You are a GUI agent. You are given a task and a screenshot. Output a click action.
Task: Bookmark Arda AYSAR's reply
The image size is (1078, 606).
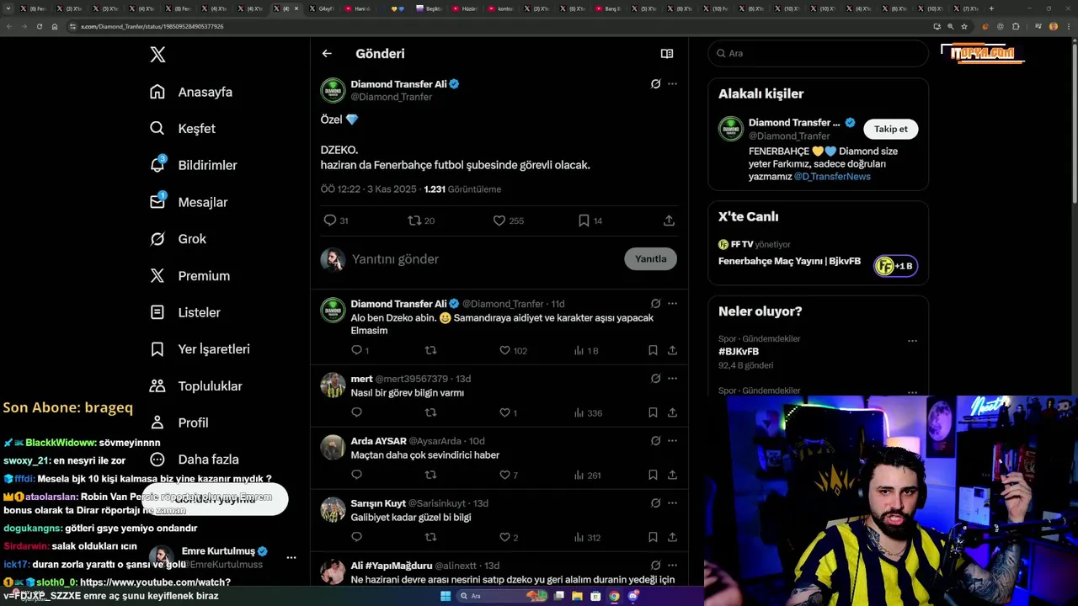pyautogui.click(x=653, y=475)
